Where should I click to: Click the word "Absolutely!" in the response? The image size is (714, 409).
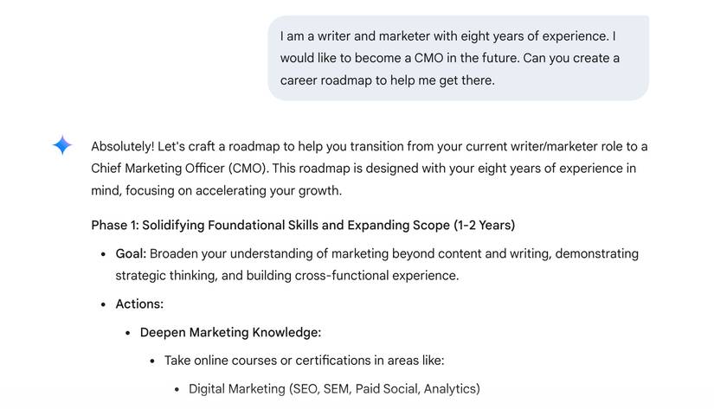click(122, 146)
